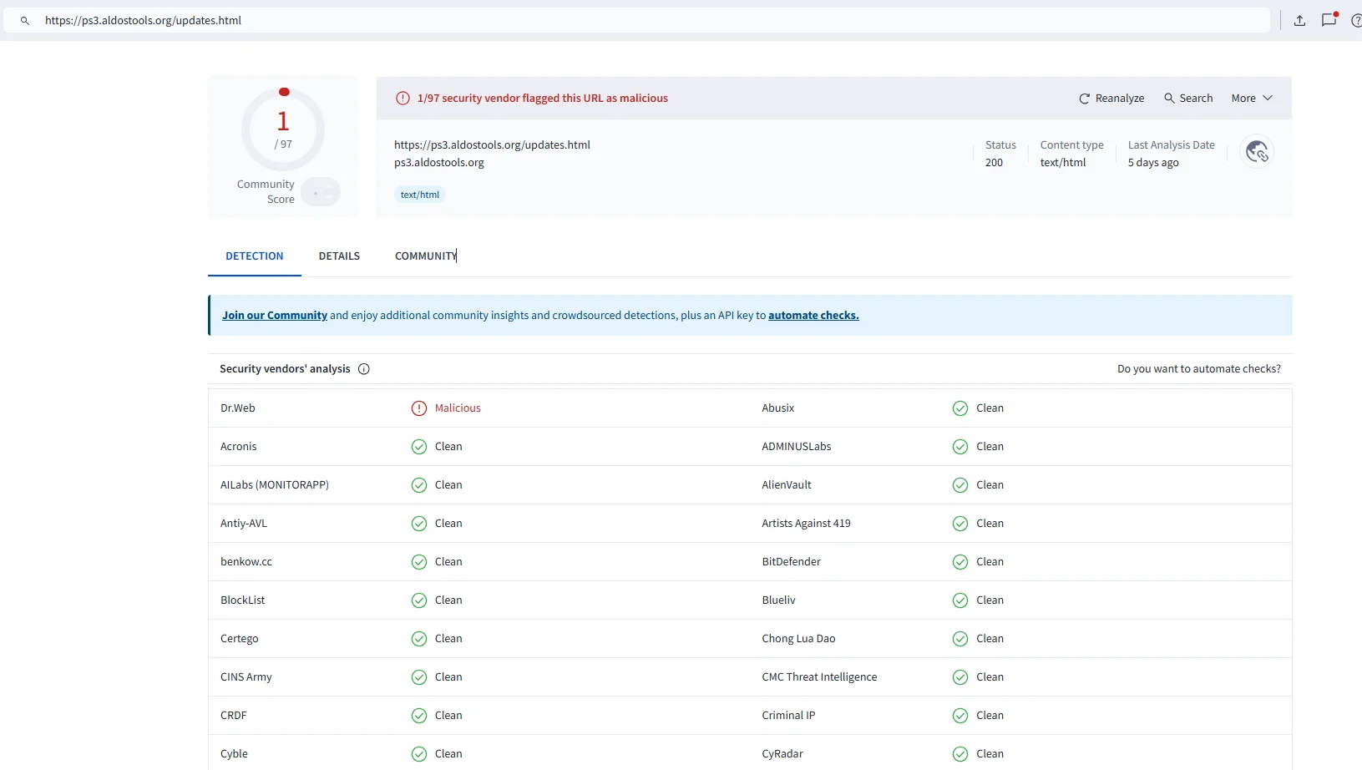
Task: Click the Reanalyze button
Action: pos(1111,99)
